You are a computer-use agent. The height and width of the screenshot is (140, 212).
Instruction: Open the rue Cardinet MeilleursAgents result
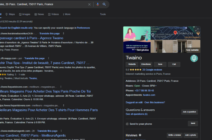tap(33, 136)
